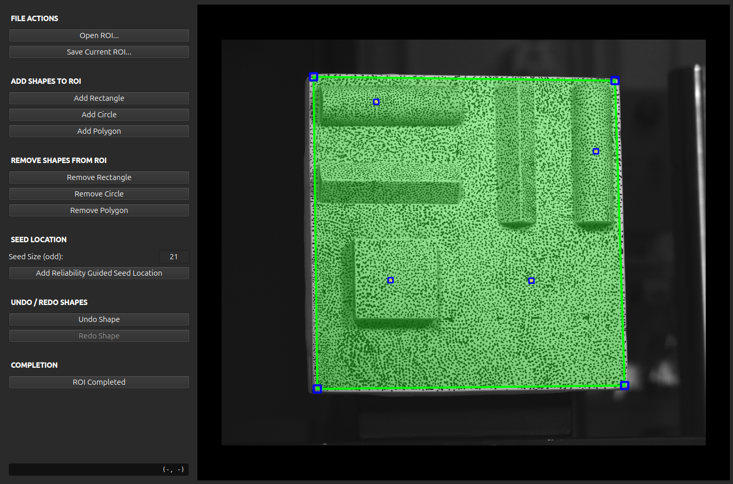Click the FILE ACTIONS heading
Screen dimensions: 733x484
tap(34, 19)
